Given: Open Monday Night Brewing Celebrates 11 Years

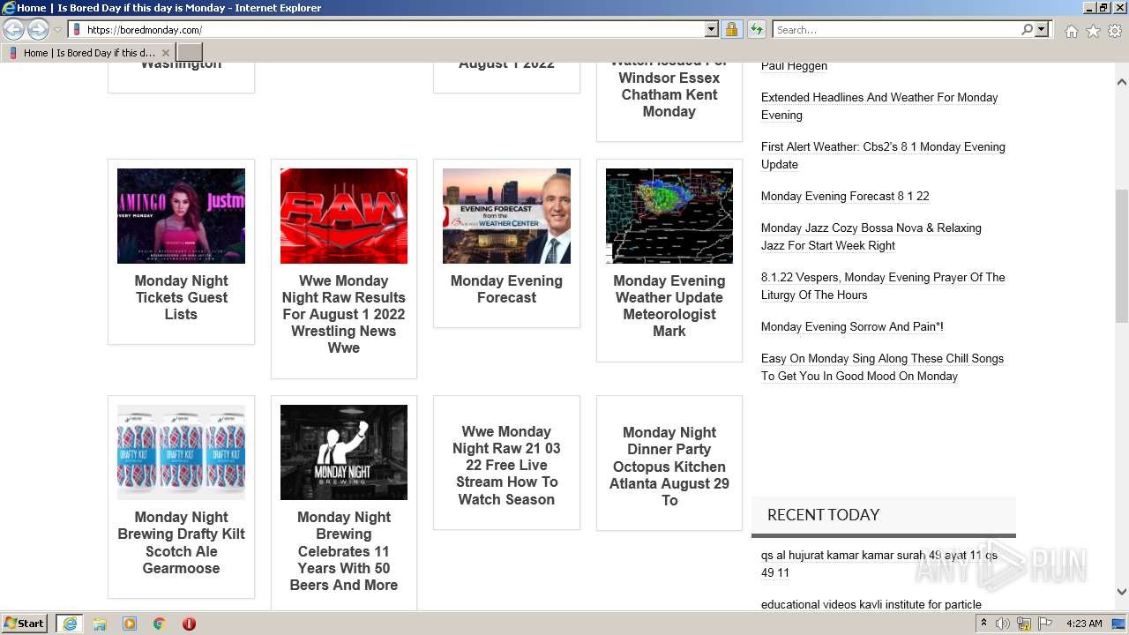Looking at the screenshot, I should click(344, 551).
